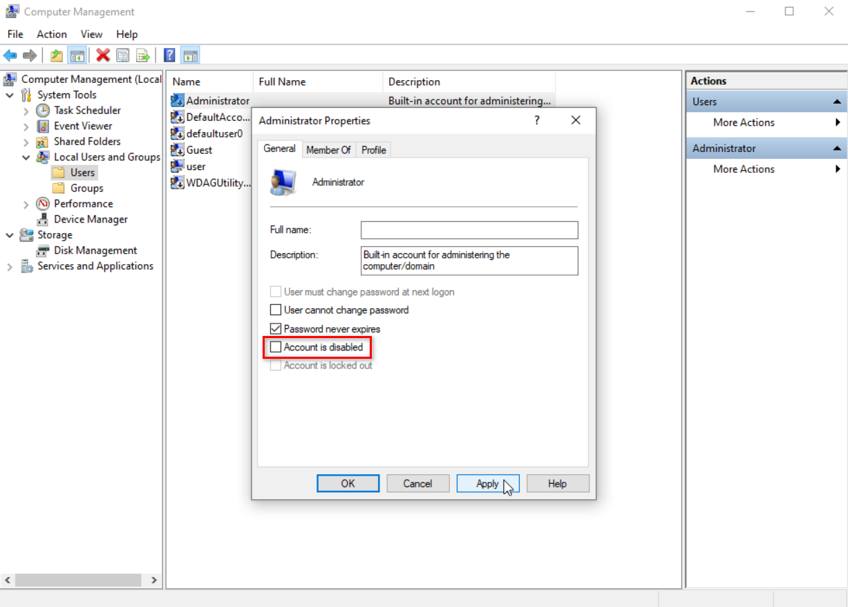Expand the Performance node
The width and height of the screenshot is (848, 607).
[x=26, y=204]
